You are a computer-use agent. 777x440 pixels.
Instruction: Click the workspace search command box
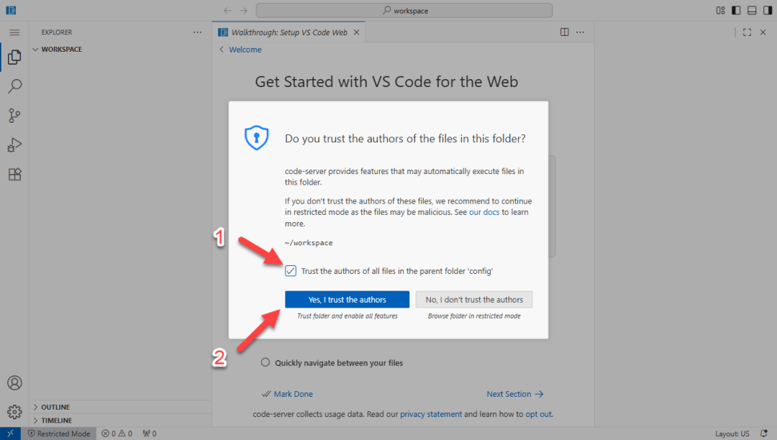click(404, 11)
